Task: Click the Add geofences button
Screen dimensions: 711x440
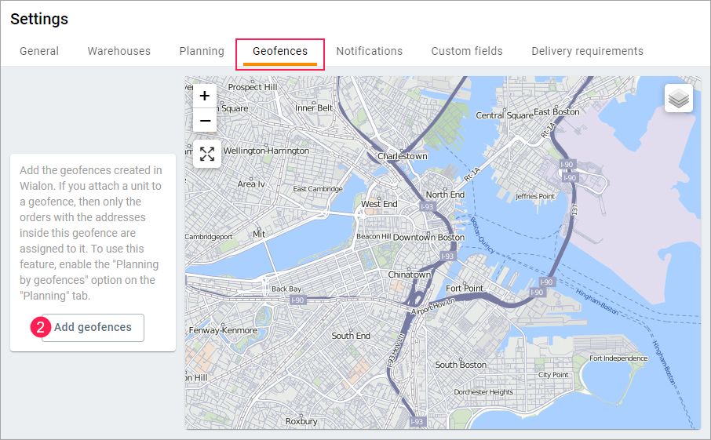Action: 93,327
